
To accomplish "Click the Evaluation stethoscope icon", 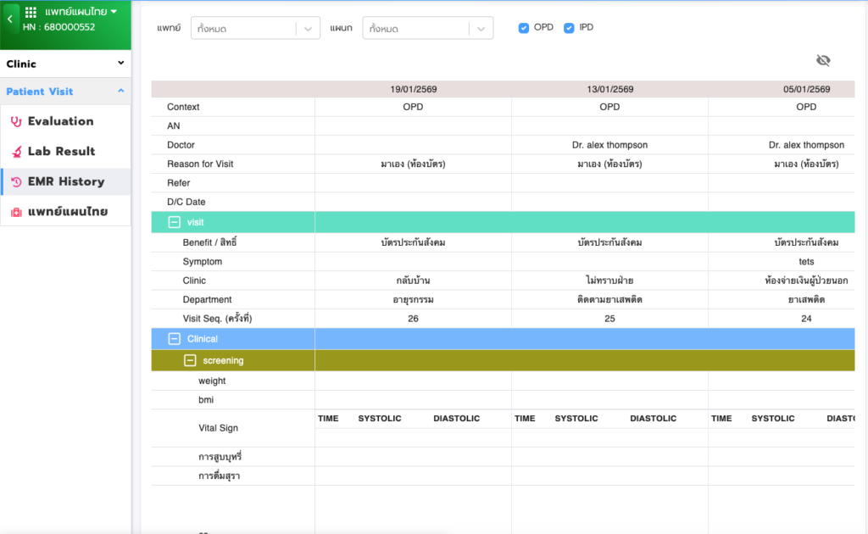I will [x=15, y=121].
